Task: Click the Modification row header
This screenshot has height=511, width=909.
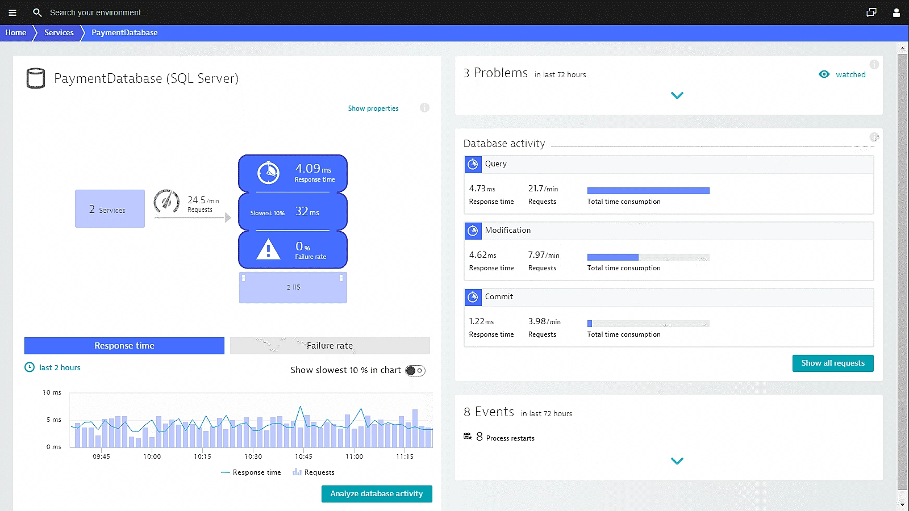Action: click(669, 231)
